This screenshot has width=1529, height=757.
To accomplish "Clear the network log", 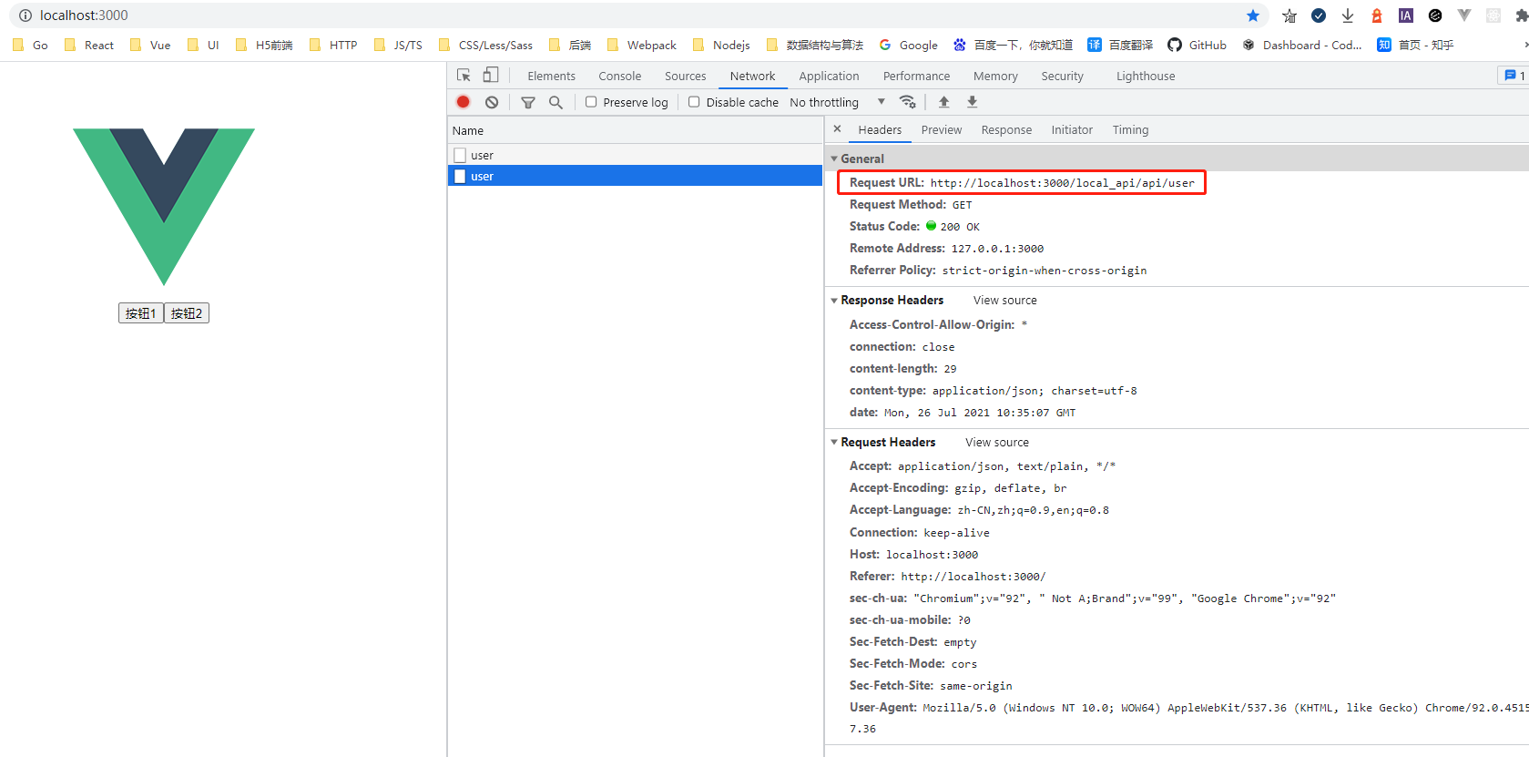I will tap(492, 102).
